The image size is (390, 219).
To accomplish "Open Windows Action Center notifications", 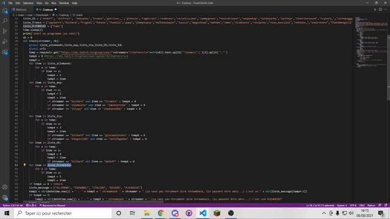I will click(x=381, y=213).
